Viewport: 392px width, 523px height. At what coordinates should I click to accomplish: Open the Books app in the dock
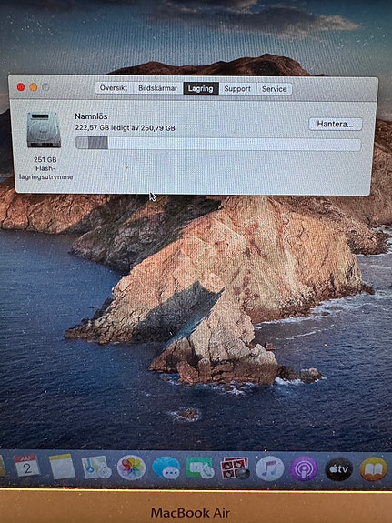tap(374, 469)
